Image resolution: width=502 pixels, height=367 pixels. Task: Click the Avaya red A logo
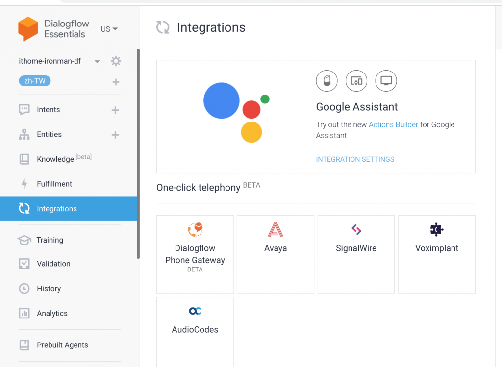point(276,229)
